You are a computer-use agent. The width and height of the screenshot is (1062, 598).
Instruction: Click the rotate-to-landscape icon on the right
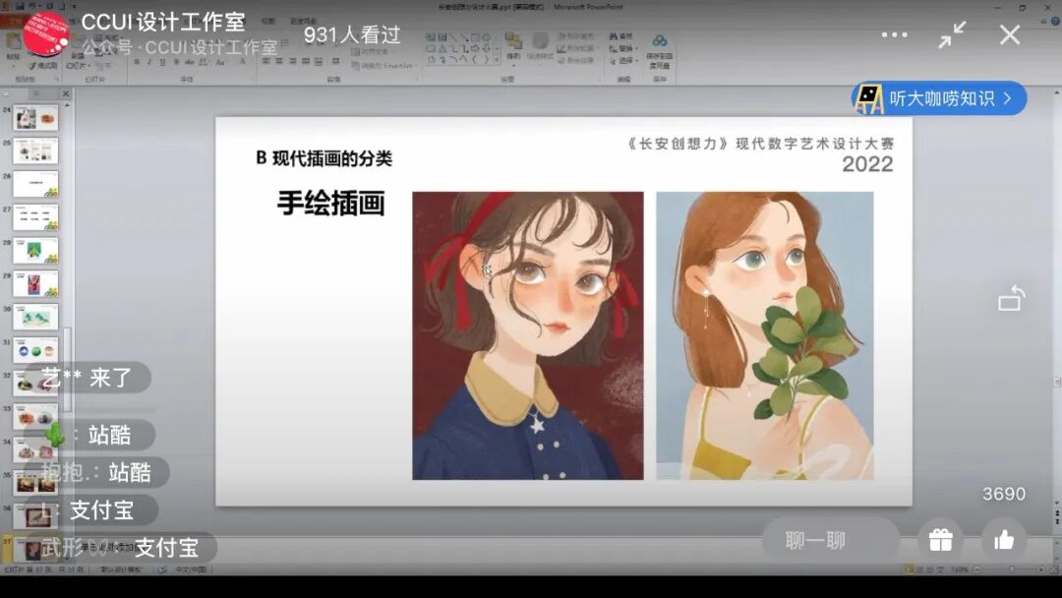point(1010,298)
